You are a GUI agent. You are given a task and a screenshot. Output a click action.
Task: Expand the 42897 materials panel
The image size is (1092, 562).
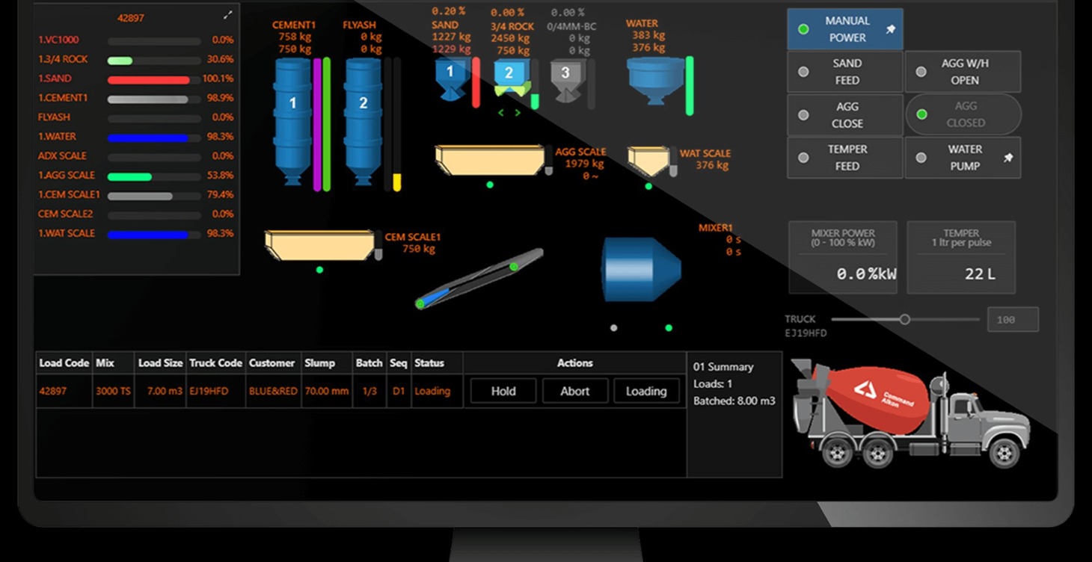228,15
